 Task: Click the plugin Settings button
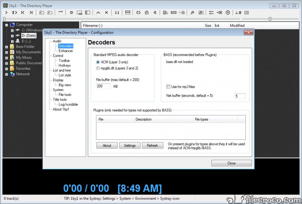[130, 145]
